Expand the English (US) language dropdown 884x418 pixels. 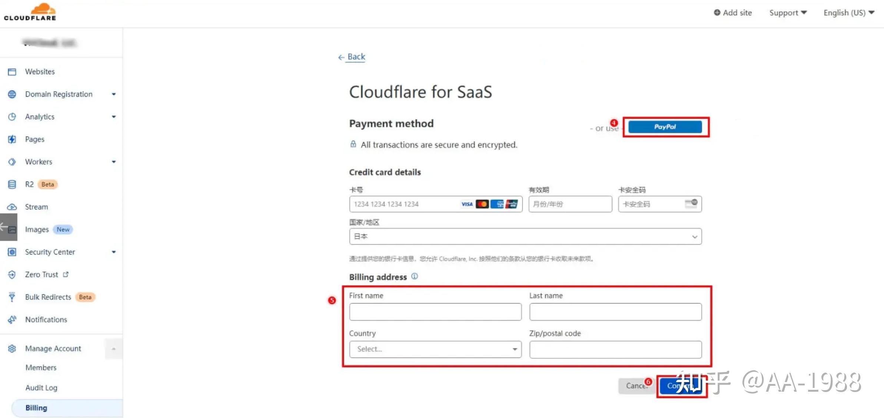click(848, 12)
